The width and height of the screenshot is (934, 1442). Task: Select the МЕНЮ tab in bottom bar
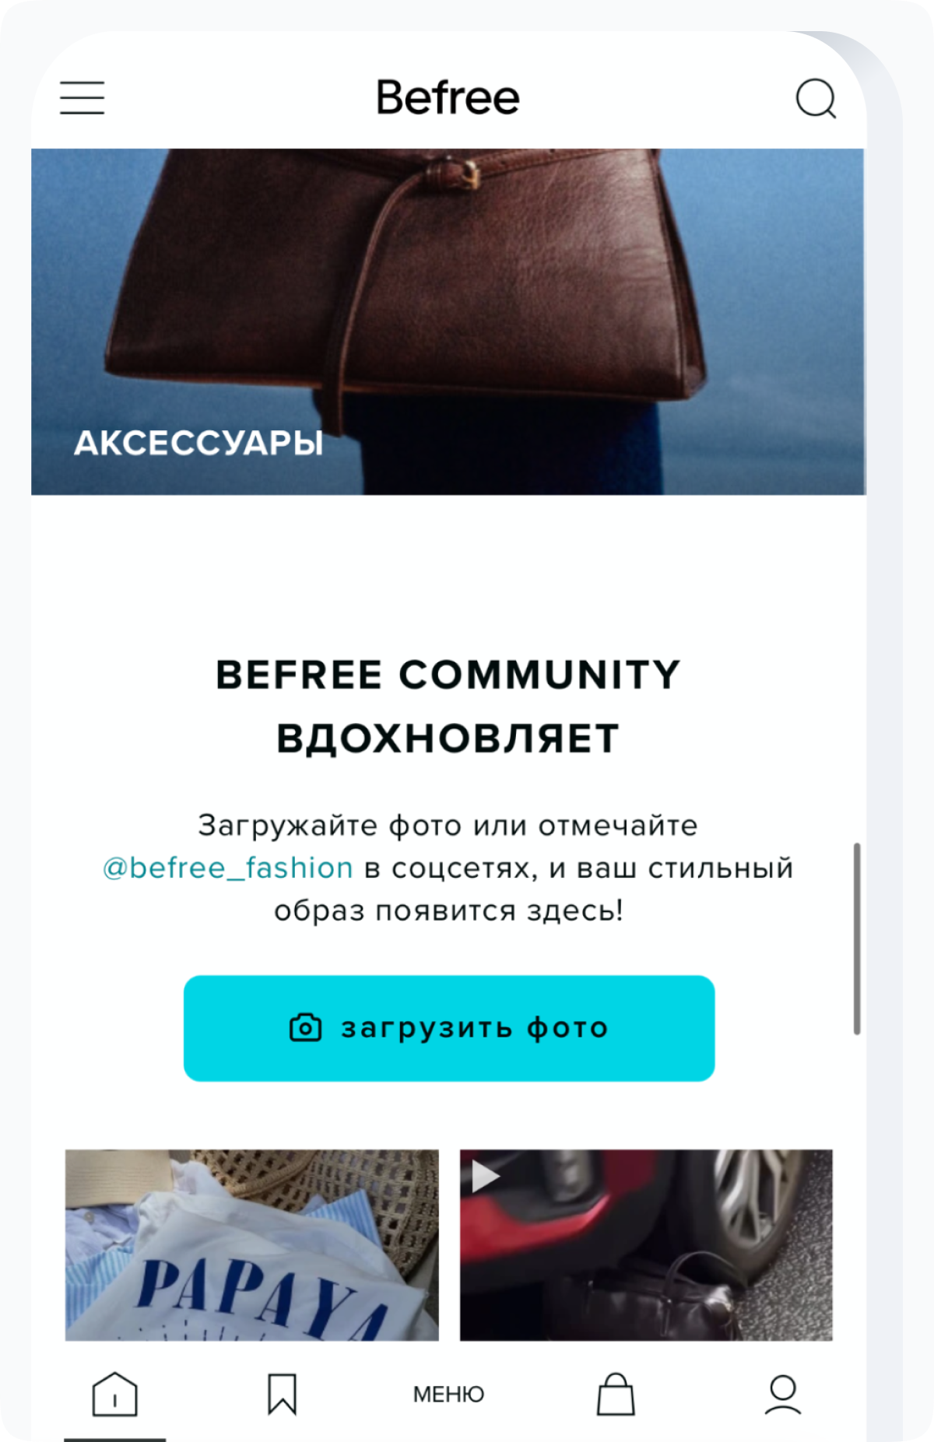click(x=448, y=1394)
